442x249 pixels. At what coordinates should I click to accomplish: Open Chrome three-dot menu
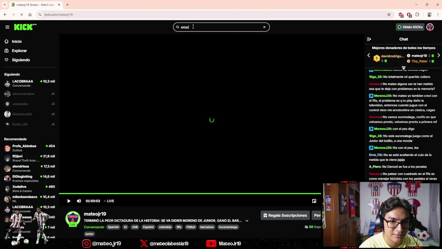point(438,15)
